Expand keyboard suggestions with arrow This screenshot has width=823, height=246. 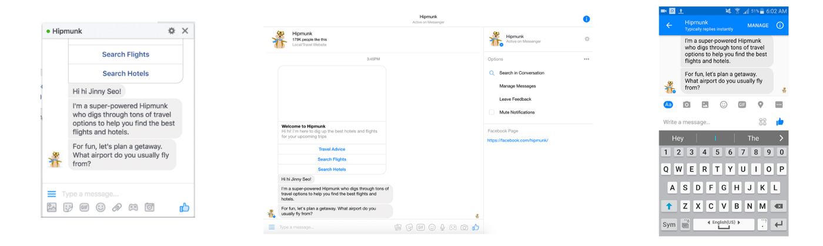781,138
